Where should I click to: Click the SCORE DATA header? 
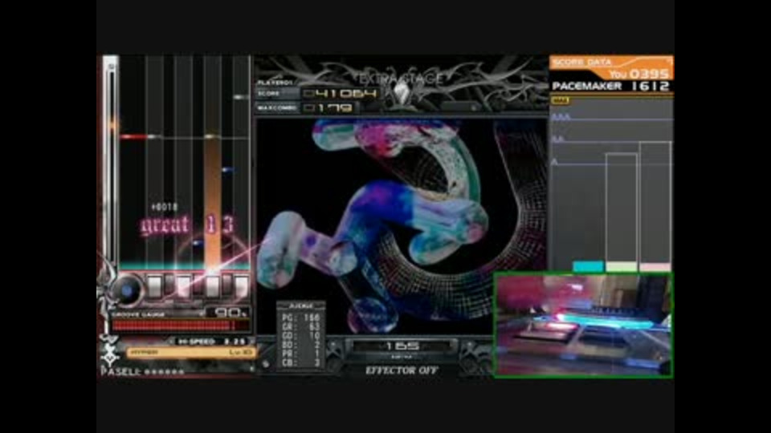click(x=581, y=63)
